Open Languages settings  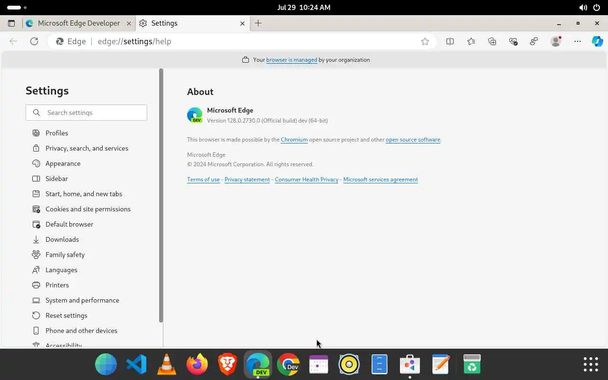[61, 270]
